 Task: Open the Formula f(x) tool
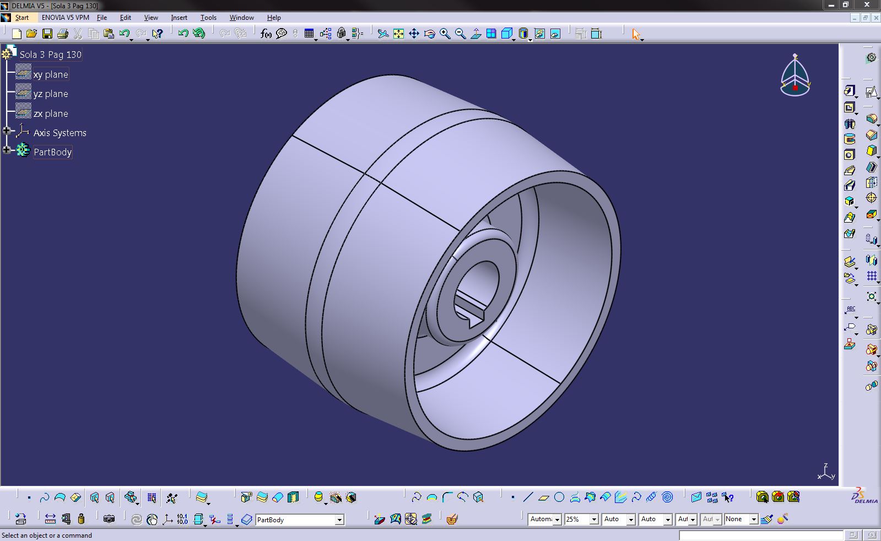tap(266, 34)
